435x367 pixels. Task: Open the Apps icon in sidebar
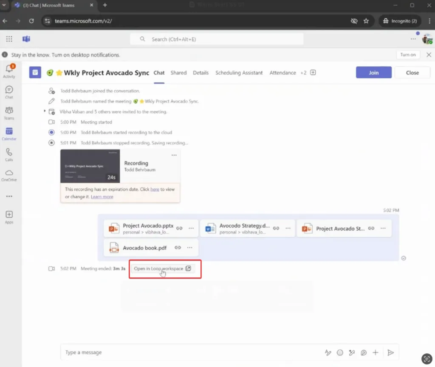tap(9, 215)
